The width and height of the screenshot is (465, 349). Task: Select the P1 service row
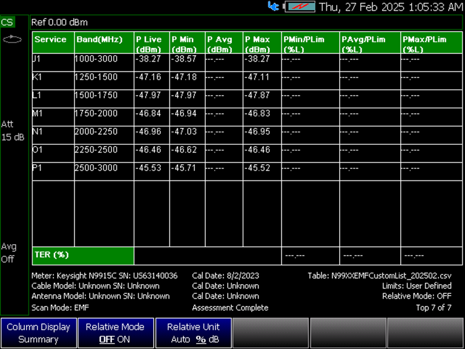tap(247, 171)
